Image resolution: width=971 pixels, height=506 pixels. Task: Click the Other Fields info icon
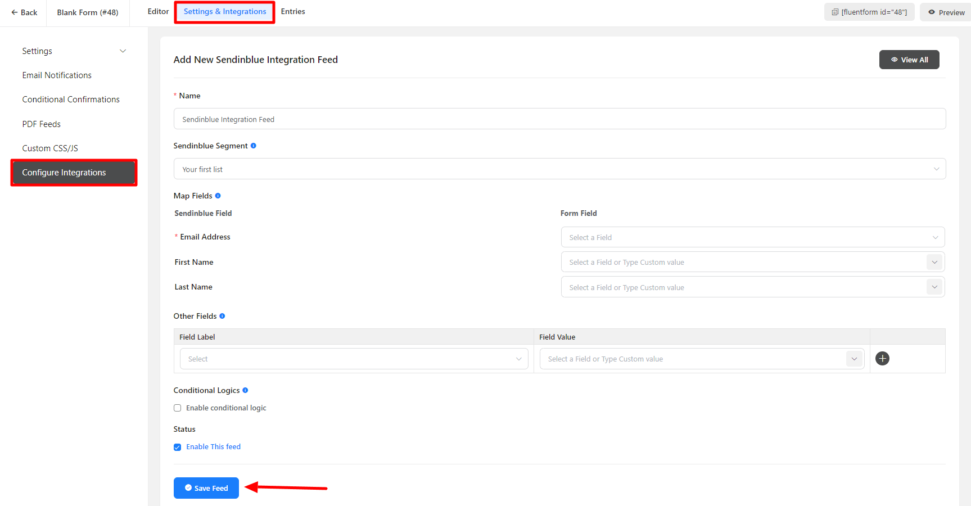click(222, 316)
